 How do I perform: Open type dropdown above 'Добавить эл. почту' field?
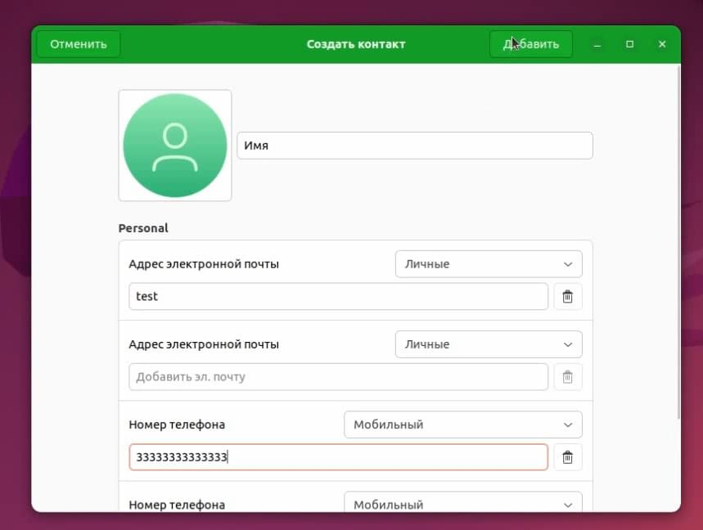pos(489,344)
